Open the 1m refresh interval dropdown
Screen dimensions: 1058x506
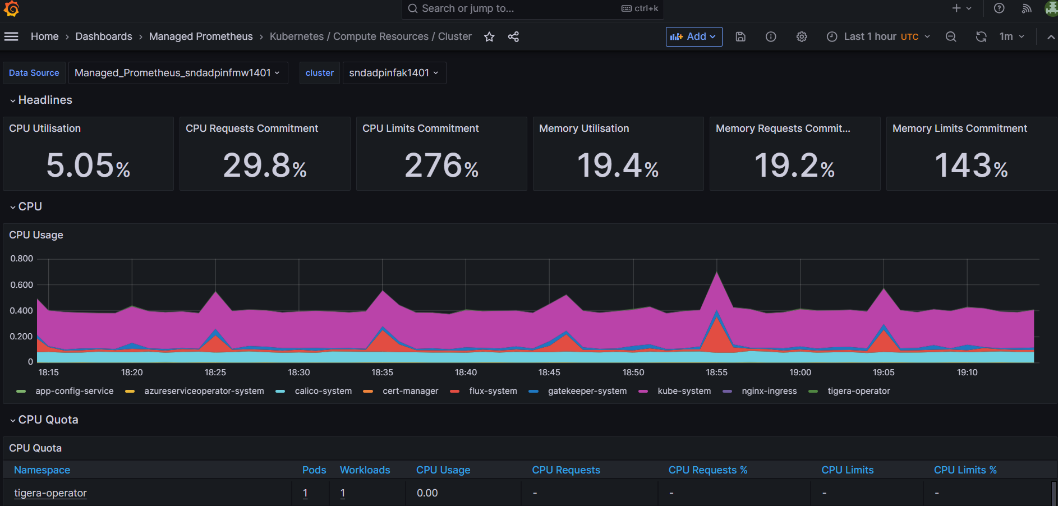click(x=1011, y=36)
